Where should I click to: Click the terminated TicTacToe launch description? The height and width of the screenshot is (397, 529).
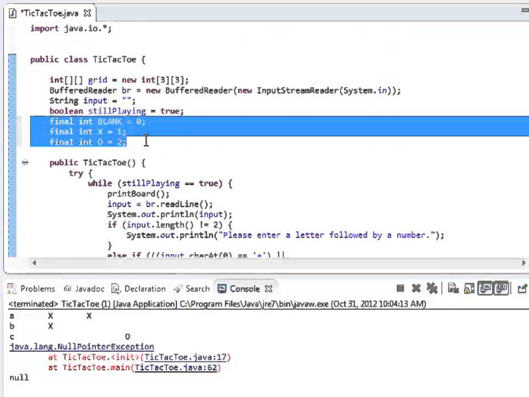click(218, 304)
